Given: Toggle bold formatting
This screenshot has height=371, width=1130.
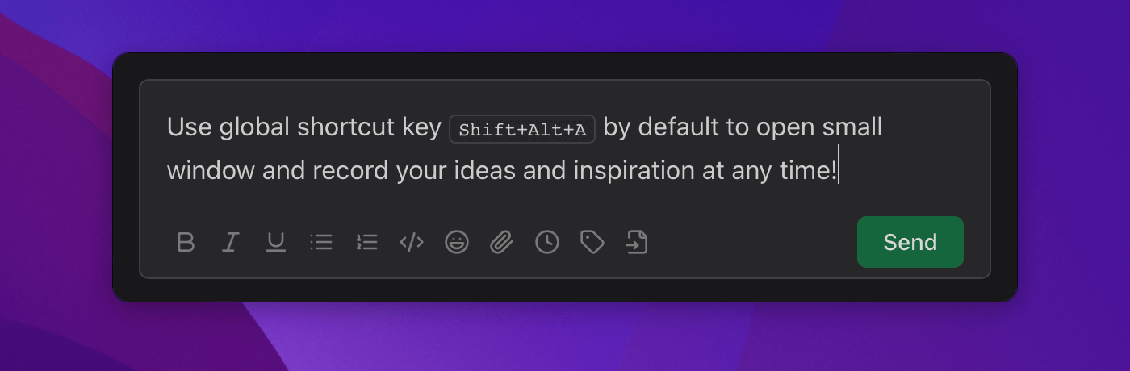Looking at the screenshot, I should [x=186, y=242].
